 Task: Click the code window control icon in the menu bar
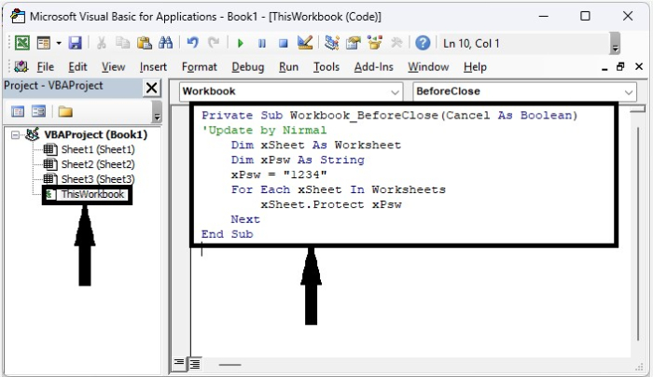[21, 66]
